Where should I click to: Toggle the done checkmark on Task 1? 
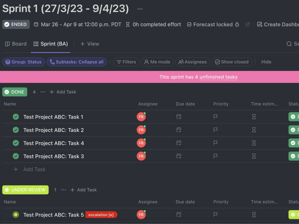[x=16, y=117]
